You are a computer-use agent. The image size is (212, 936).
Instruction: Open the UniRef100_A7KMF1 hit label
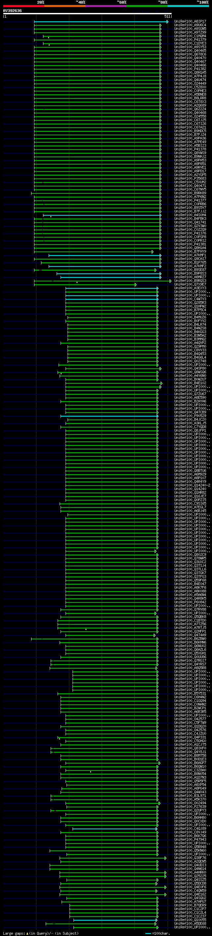pyautogui.click(x=190, y=255)
